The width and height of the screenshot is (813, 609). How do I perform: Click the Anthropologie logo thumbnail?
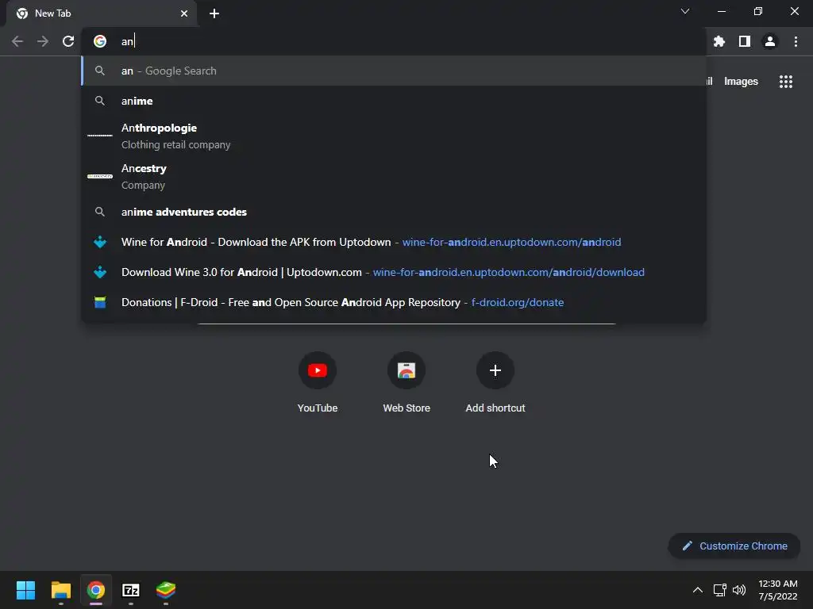pos(100,136)
